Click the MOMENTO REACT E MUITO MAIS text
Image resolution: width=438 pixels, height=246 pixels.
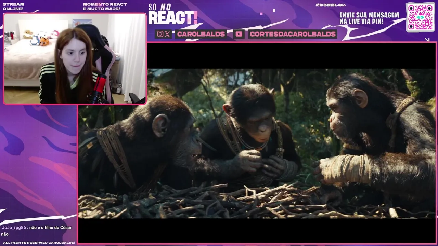click(x=105, y=6)
